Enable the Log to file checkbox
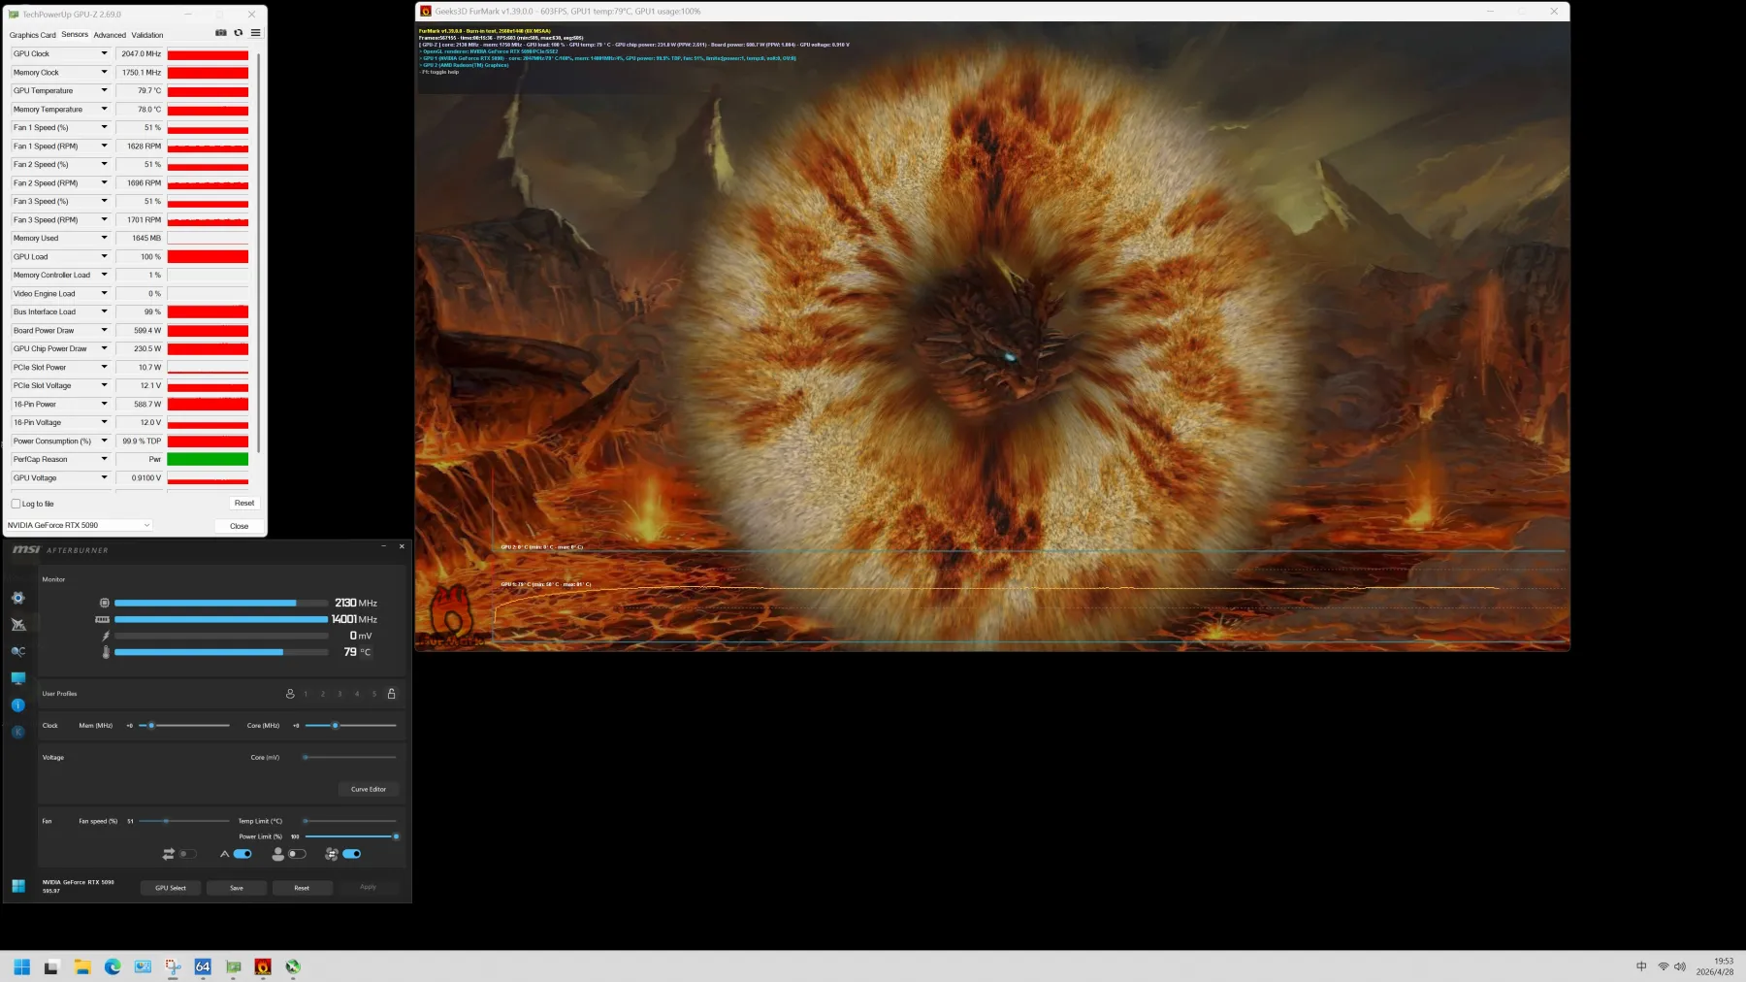This screenshot has height=982, width=1746. point(16,504)
